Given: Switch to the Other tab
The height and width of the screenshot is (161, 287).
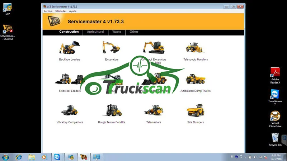Looking at the screenshot, I should (x=134, y=32).
